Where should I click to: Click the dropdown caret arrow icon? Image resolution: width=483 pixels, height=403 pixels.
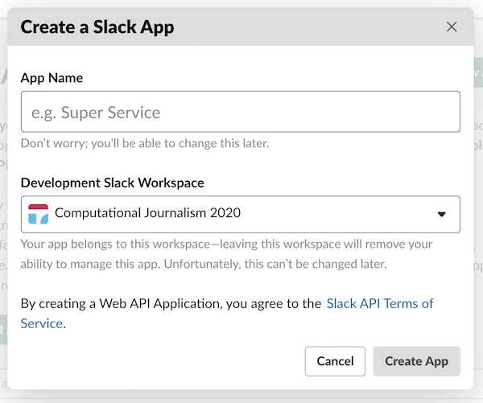coord(441,214)
